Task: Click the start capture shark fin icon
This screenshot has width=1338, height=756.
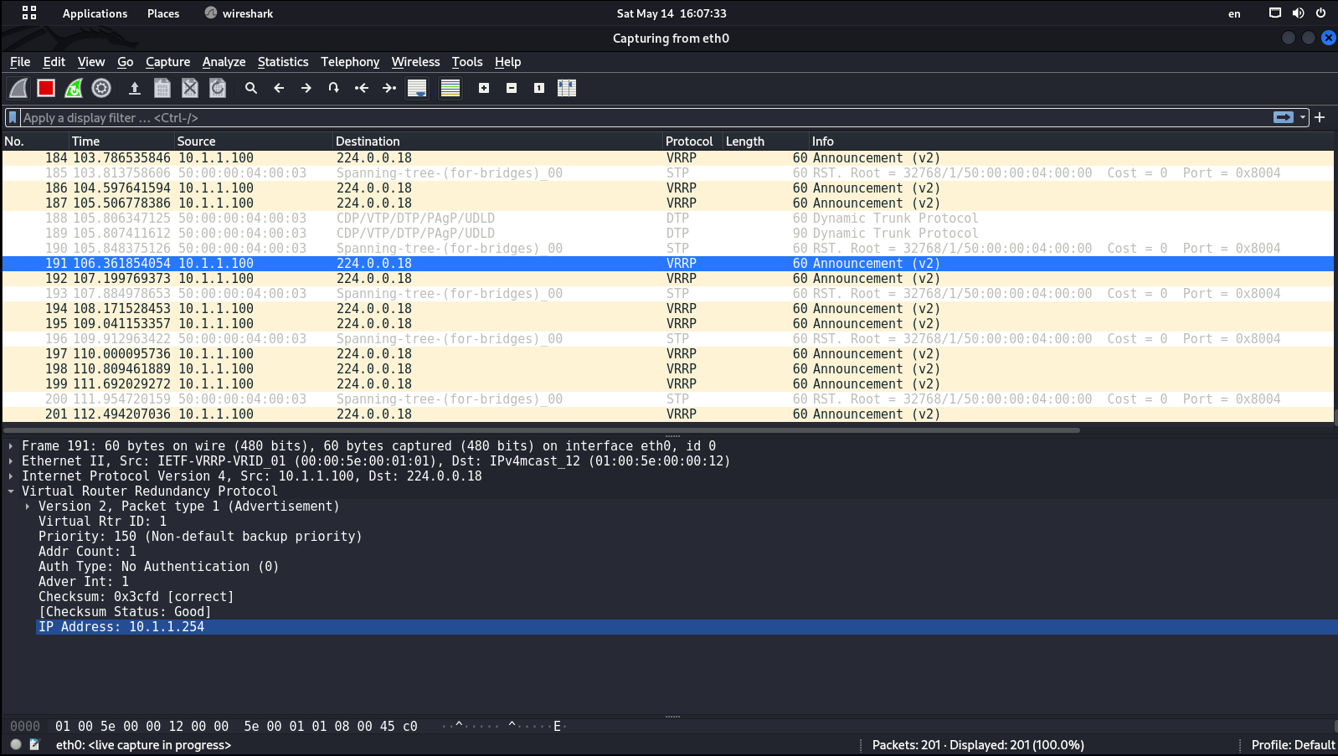Action: pyautogui.click(x=18, y=88)
